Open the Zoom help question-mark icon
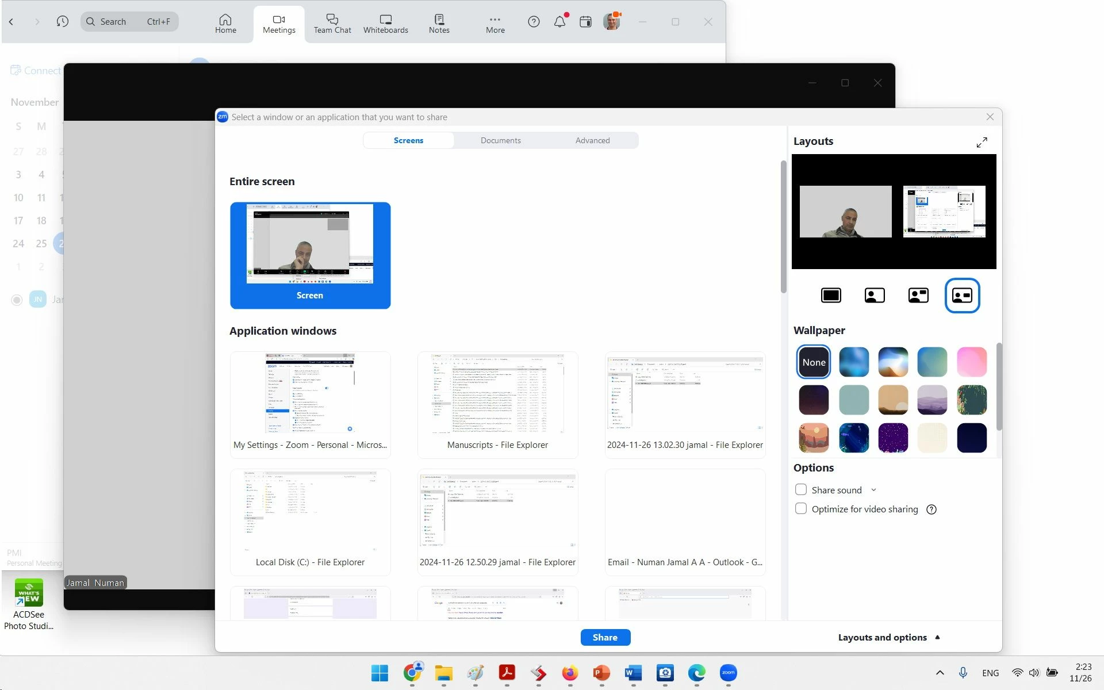The height and width of the screenshot is (690, 1104). 534,22
